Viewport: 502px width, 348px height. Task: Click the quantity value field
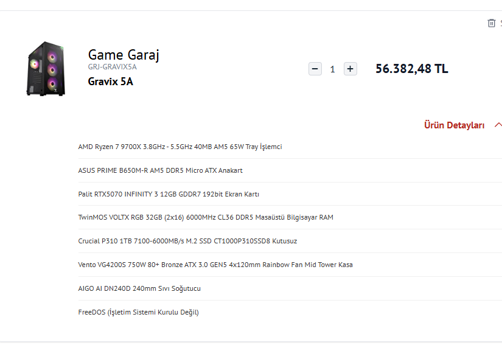(x=332, y=69)
